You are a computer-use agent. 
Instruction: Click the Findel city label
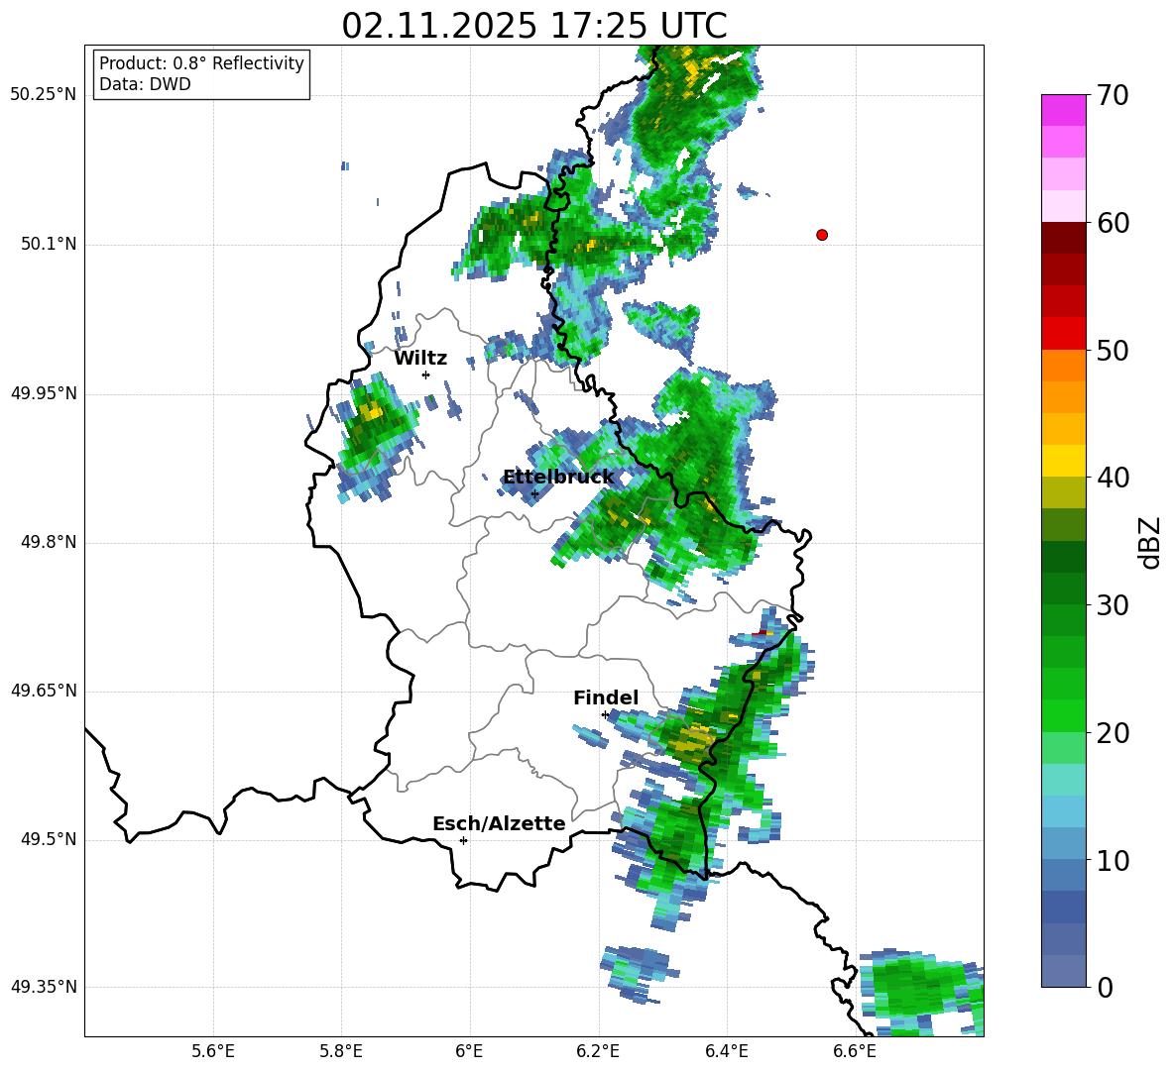tap(606, 697)
